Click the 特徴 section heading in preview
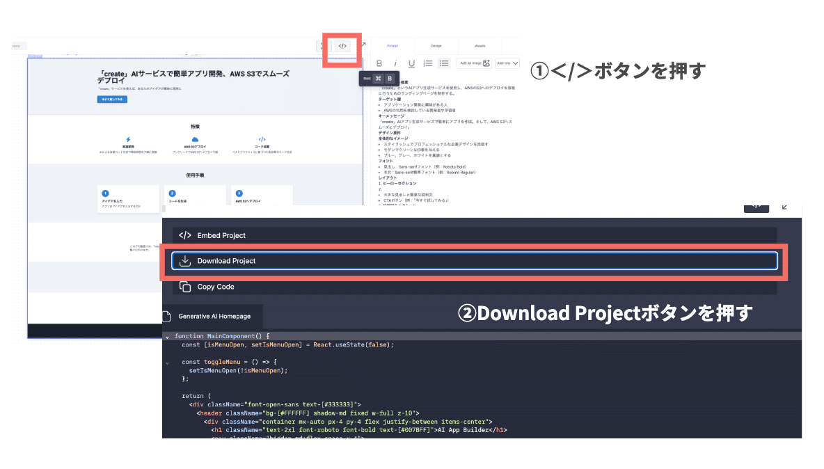This screenshot has height=469, width=824. 195,127
